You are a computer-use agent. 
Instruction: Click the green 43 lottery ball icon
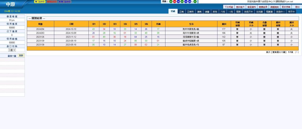point(171,2)
